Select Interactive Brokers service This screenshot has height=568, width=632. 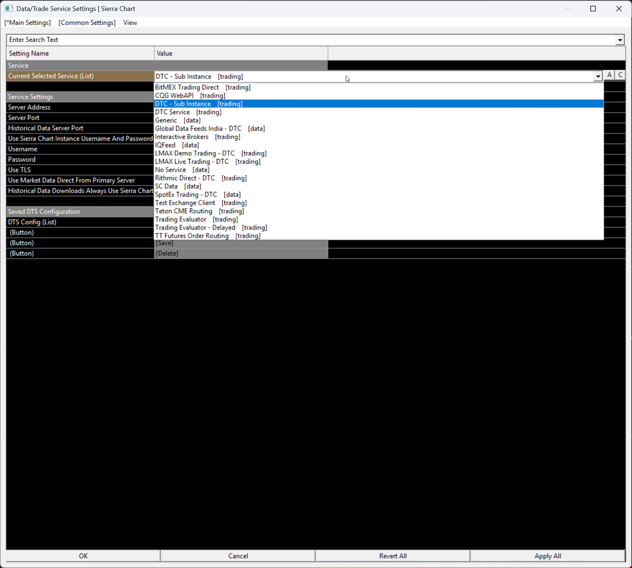379,137
